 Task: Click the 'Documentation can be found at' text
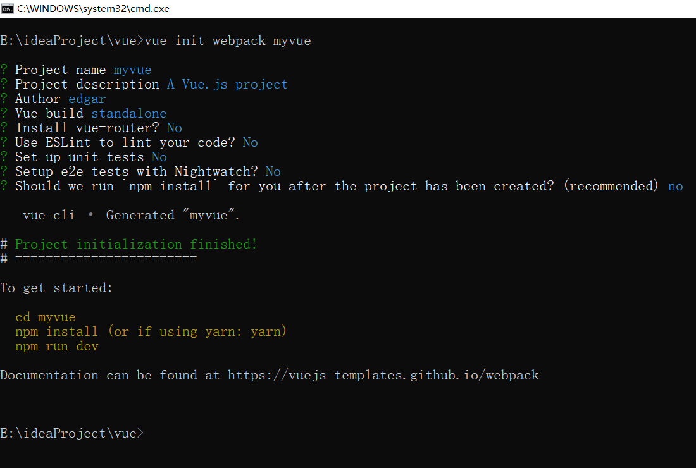point(110,375)
